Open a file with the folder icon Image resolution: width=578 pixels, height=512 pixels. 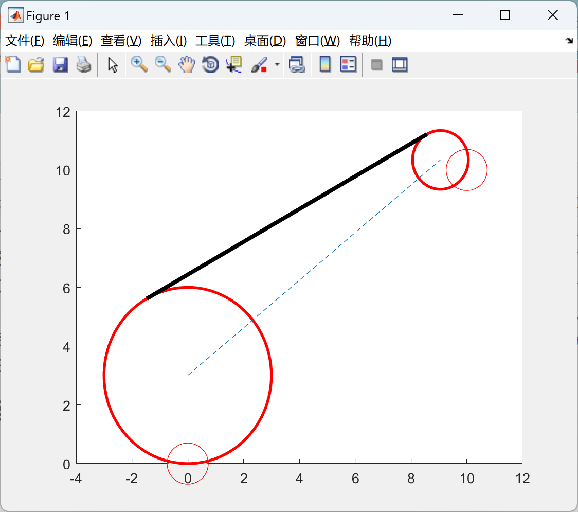click(36, 64)
